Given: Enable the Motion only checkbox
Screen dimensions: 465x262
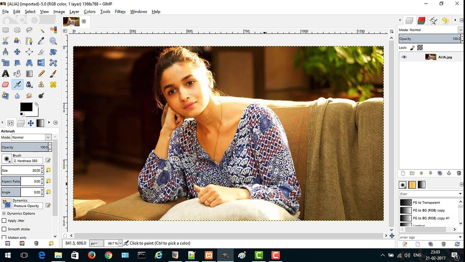Looking at the screenshot, I should pyautogui.click(x=4, y=238).
